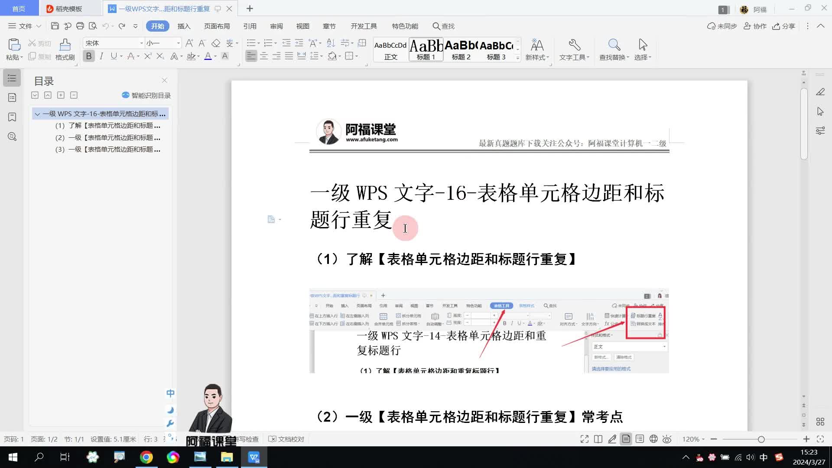This screenshot has height=468, width=832.
Task: Toggle italic formatting
Action: [x=101, y=56]
